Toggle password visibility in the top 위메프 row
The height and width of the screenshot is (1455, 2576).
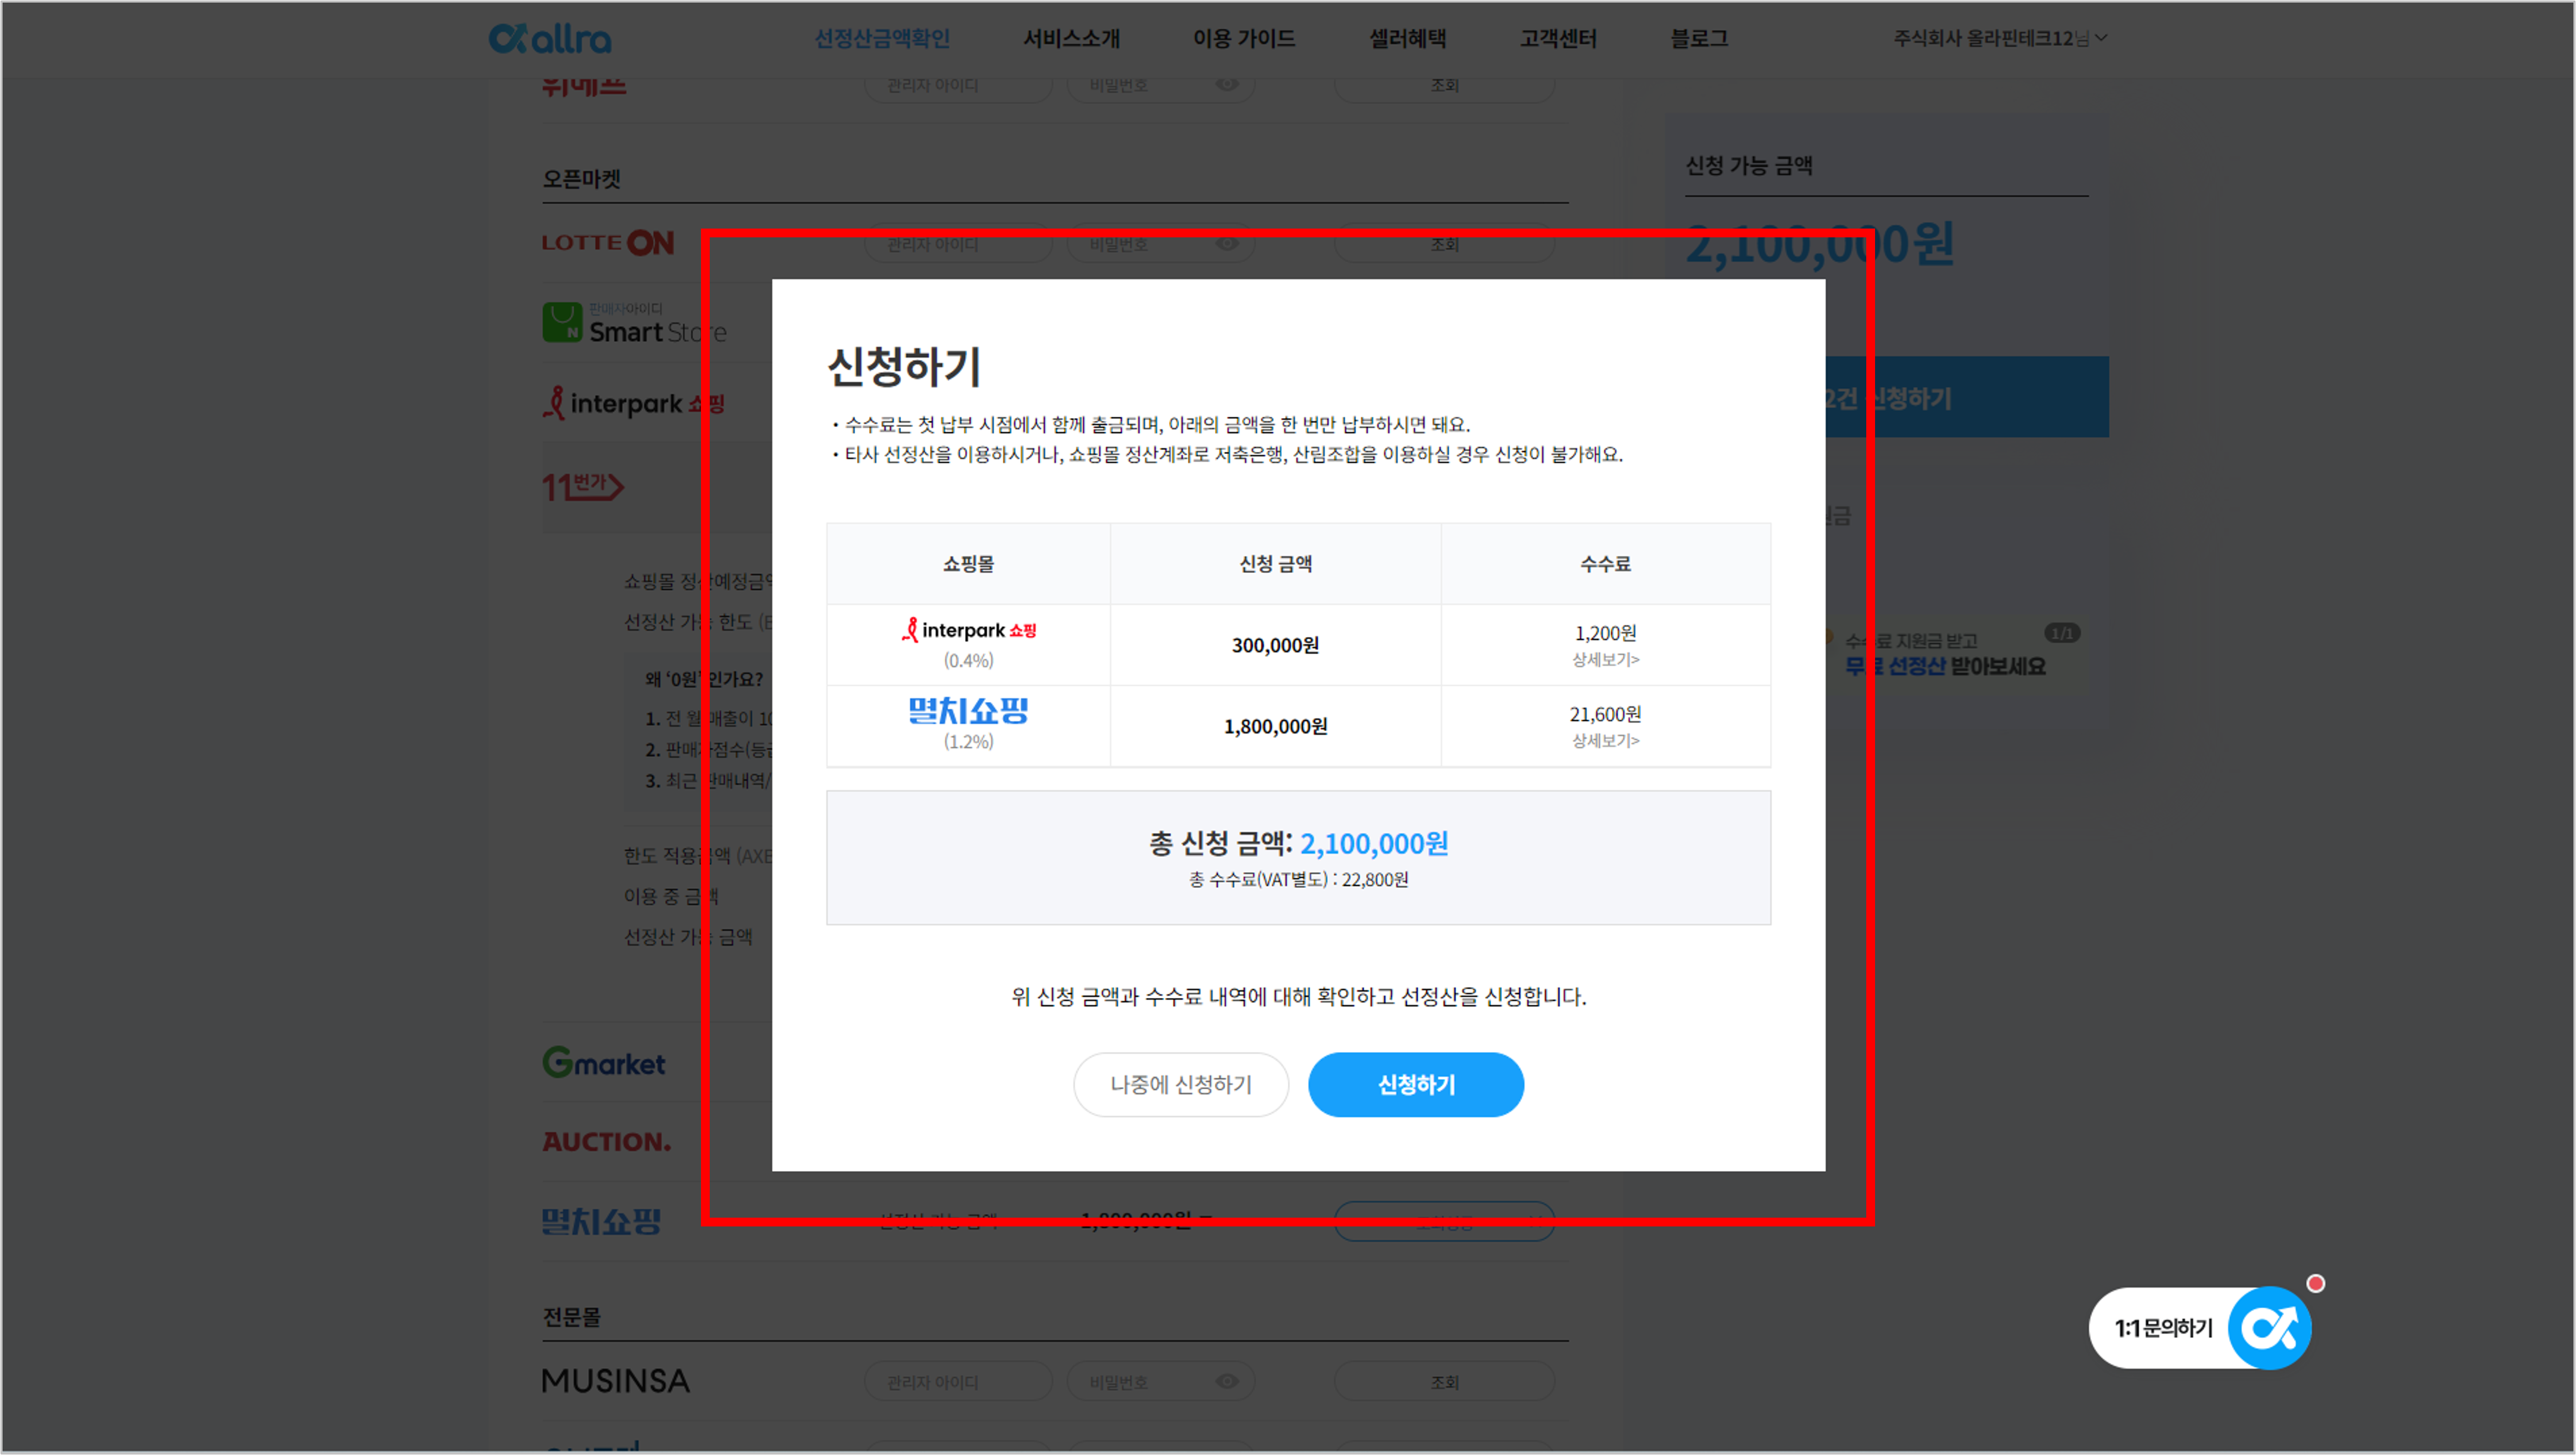[1227, 84]
